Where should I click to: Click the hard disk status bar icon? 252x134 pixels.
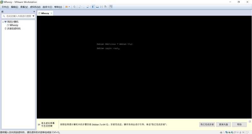[221, 132]
